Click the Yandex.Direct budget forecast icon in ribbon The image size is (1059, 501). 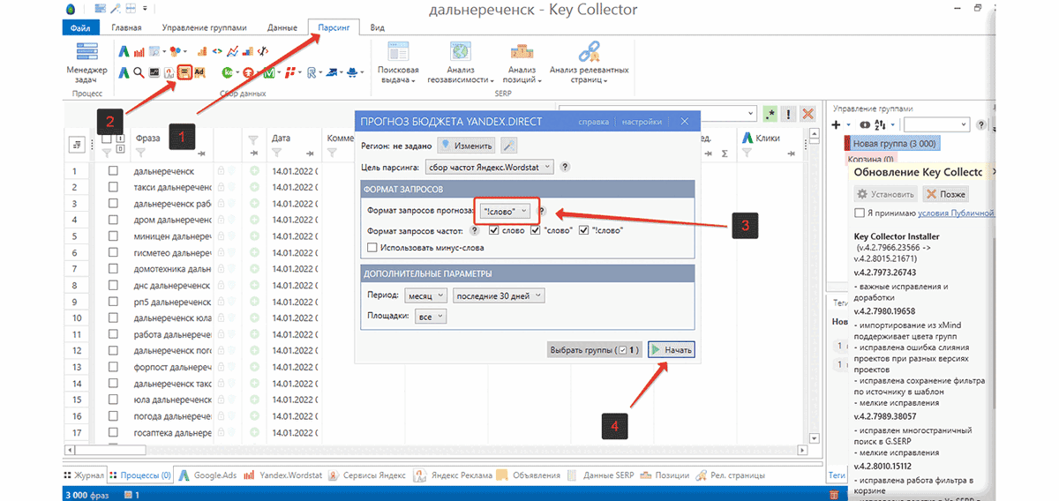pyautogui.click(x=184, y=72)
